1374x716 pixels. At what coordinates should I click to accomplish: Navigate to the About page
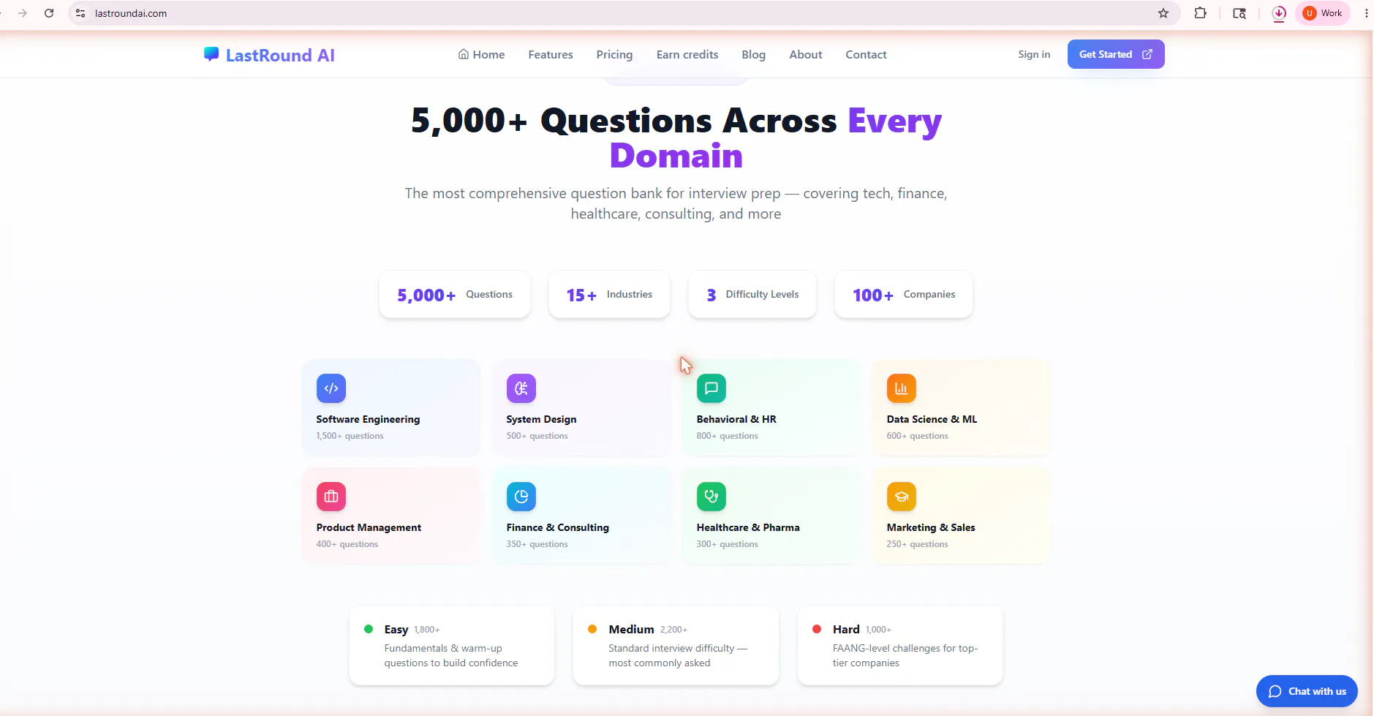tap(806, 54)
